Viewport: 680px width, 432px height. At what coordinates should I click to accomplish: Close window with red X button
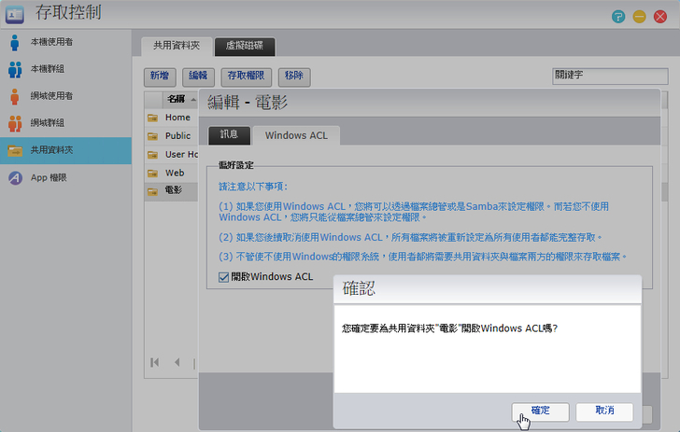click(x=660, y=17)
